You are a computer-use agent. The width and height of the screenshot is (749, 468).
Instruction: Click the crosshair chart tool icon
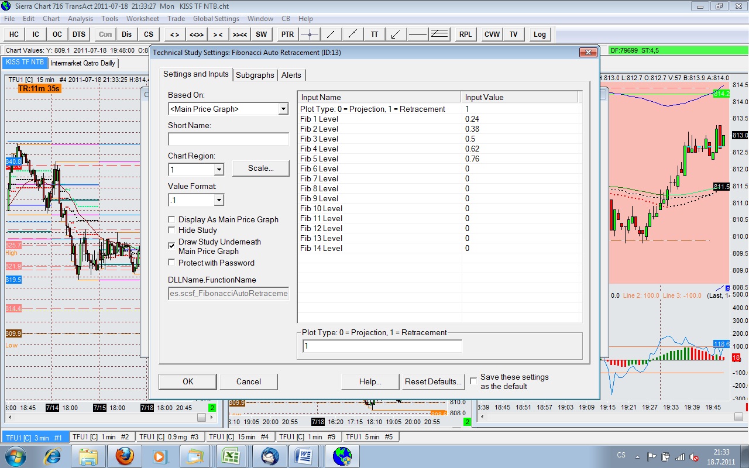point(309,35)
